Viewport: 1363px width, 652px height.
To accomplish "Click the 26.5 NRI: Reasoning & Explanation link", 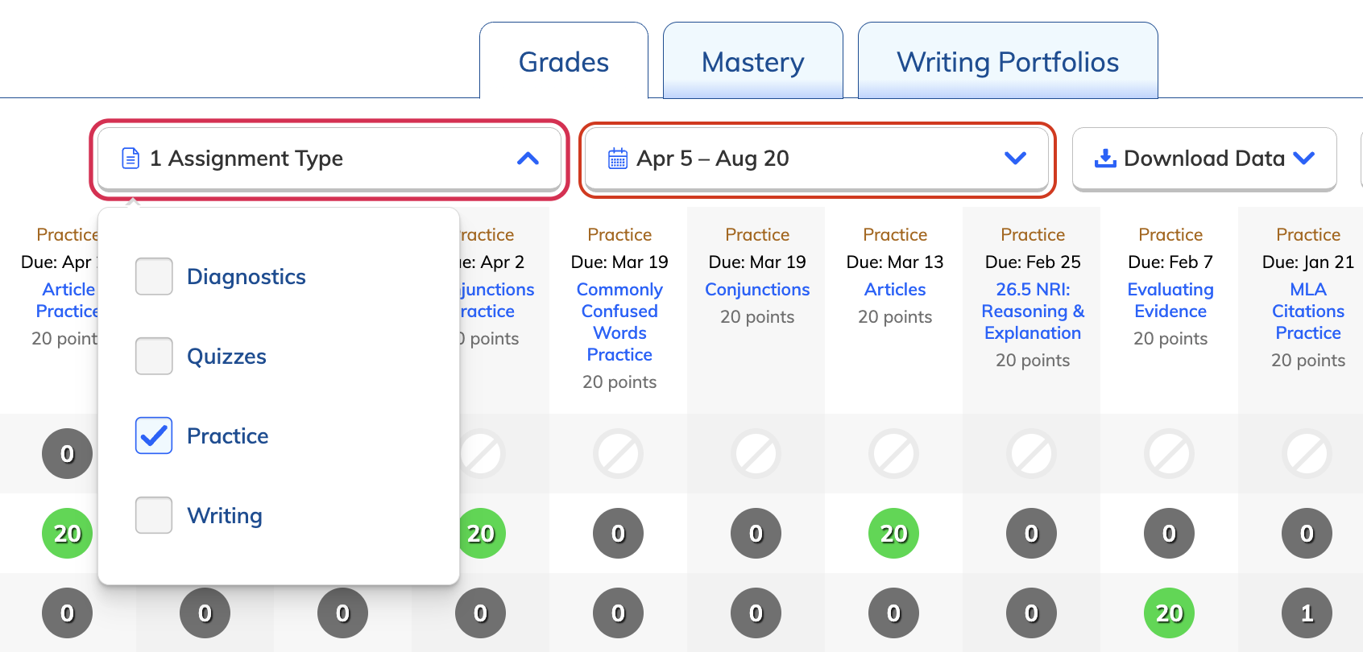I will [1032, 311].
